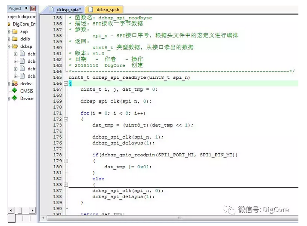
Task: Select the app tree item
Action: pos(24,31)
